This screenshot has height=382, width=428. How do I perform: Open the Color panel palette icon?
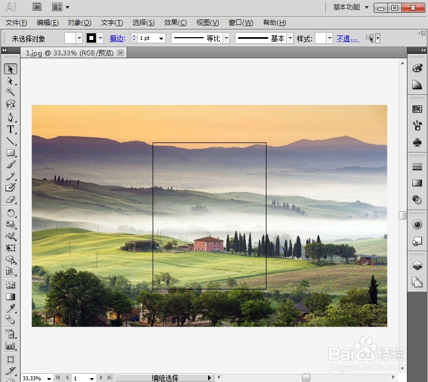pyautogui.click(x=417, y=68)
